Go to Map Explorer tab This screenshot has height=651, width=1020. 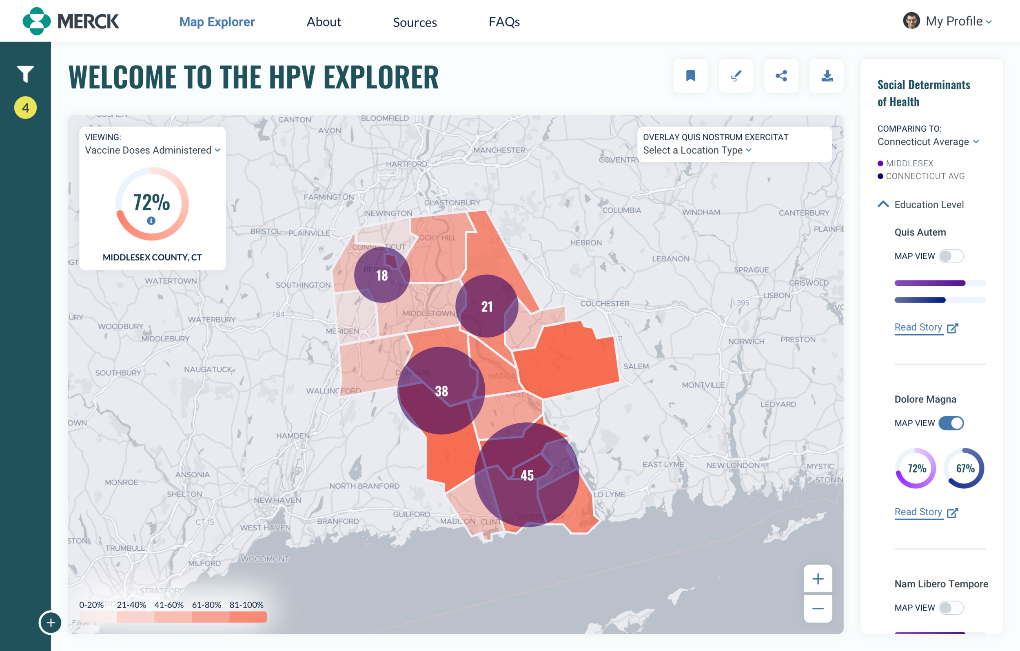(217, 22)
